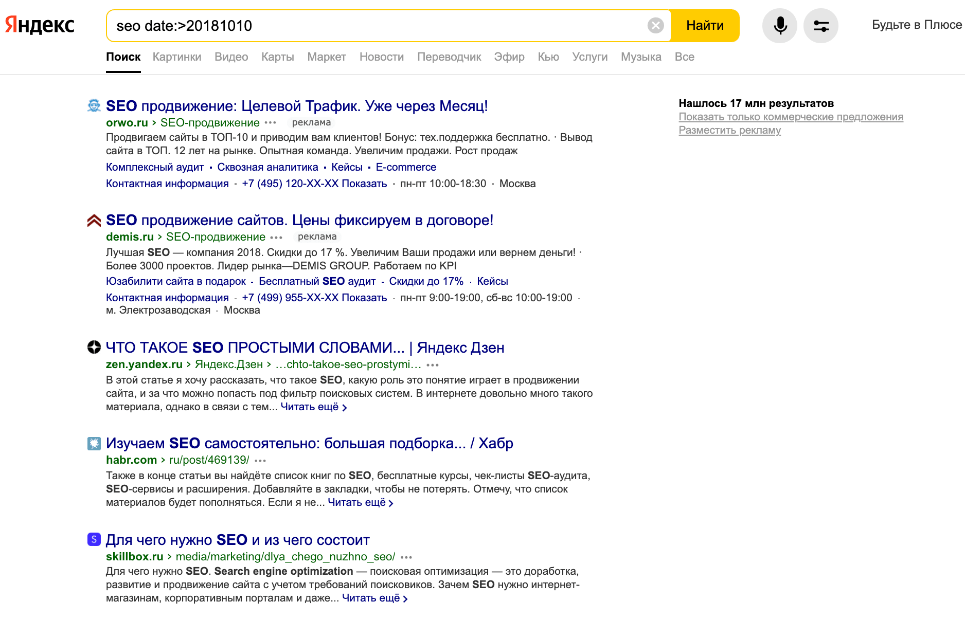Show phone number +7 (499) 955-XX-XX
965x620 pixels.
pos(314,298)
